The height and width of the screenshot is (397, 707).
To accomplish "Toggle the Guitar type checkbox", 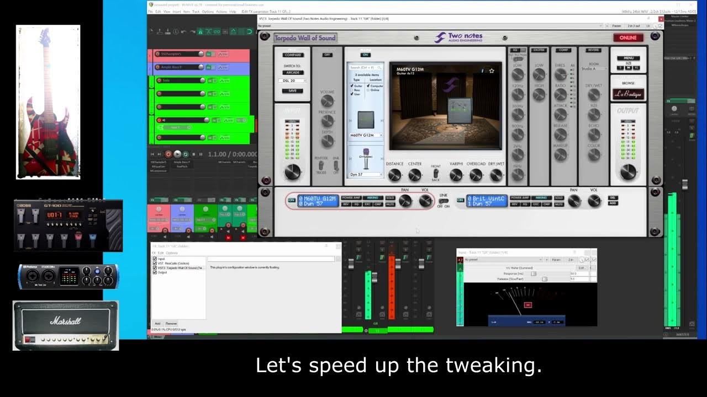I will click(x=352, y=86).
